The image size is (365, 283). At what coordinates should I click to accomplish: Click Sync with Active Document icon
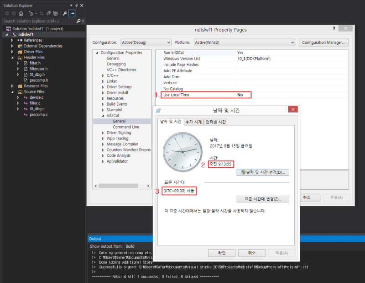[x=42, y=14]
